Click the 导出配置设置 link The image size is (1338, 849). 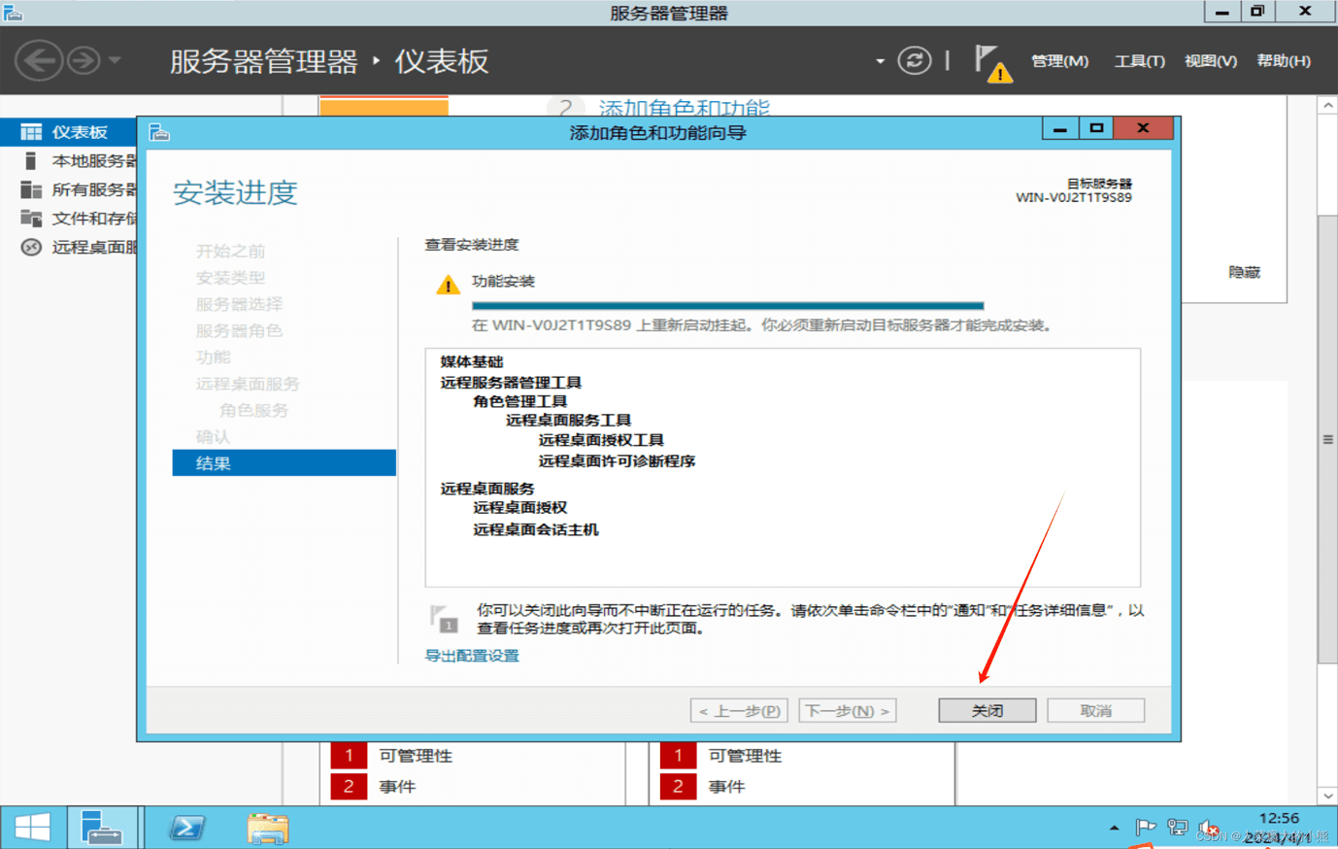coord(472,656)
